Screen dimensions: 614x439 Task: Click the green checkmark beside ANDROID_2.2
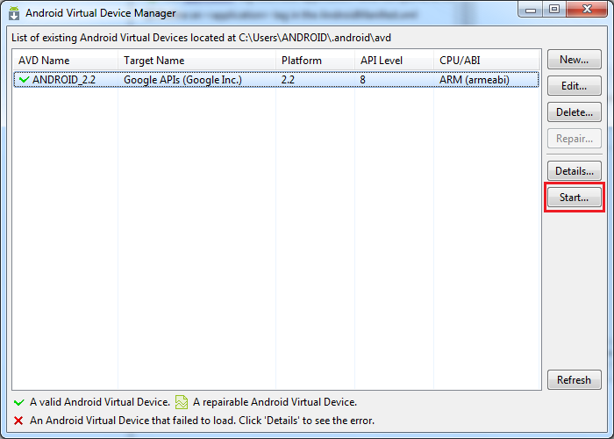click(x=23, y=80)
